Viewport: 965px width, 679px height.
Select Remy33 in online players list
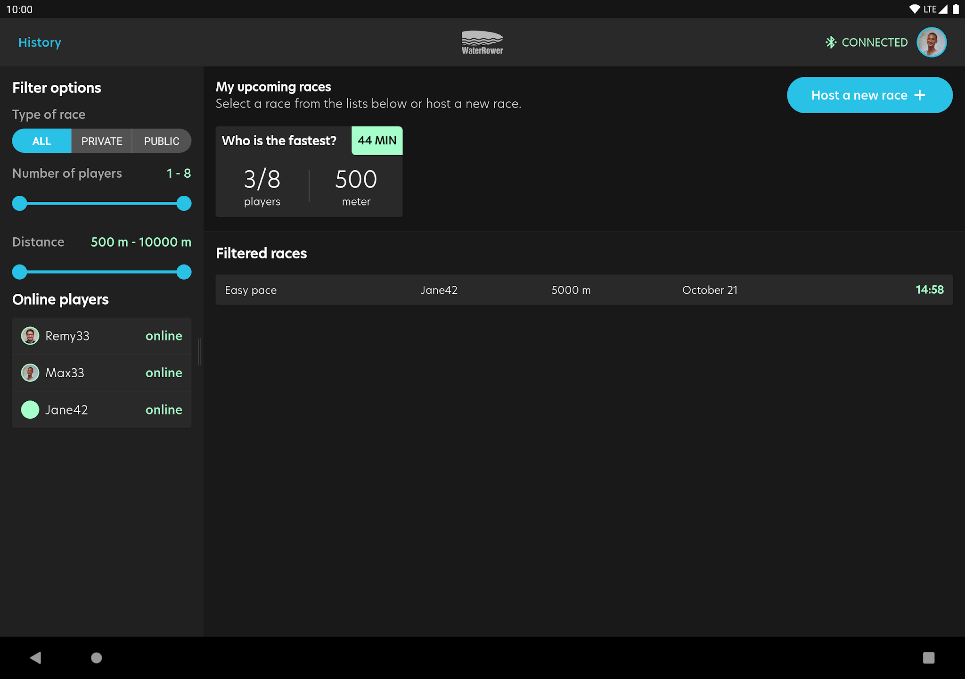coord(102,336)
